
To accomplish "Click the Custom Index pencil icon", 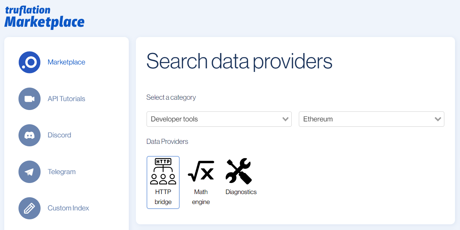I will 30,208.
